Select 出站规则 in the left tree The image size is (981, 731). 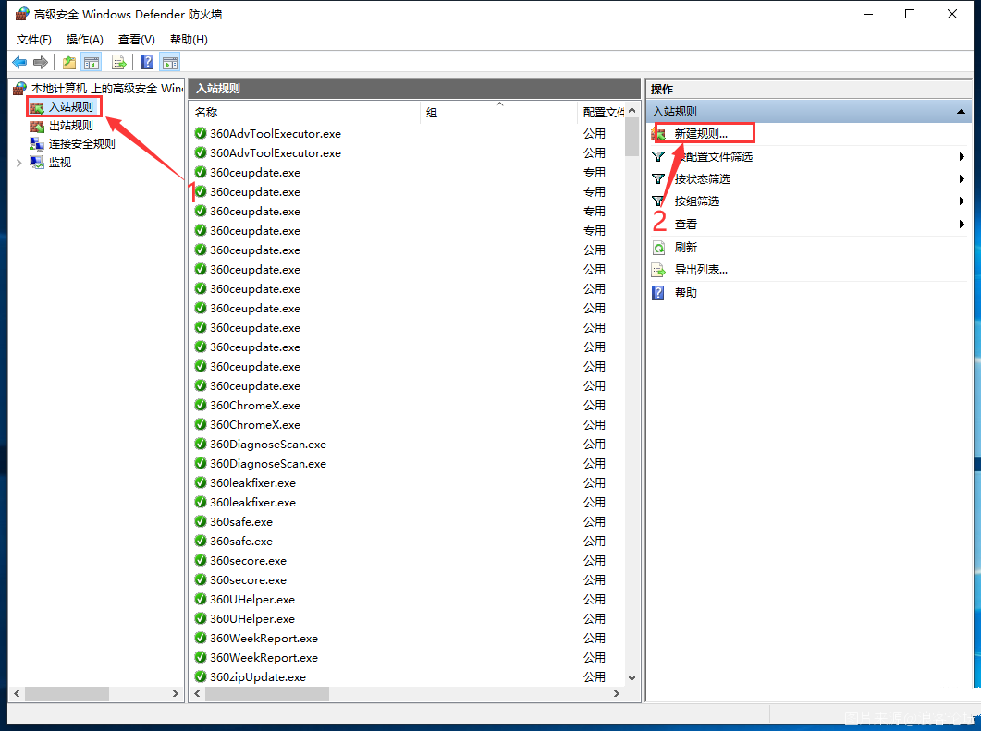coord(70,126)
